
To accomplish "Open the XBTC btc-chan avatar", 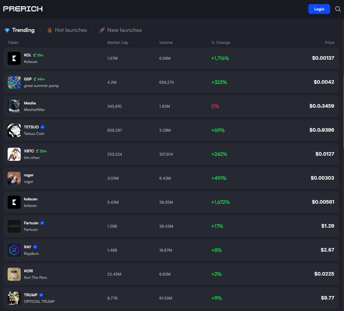I will 14,154.
